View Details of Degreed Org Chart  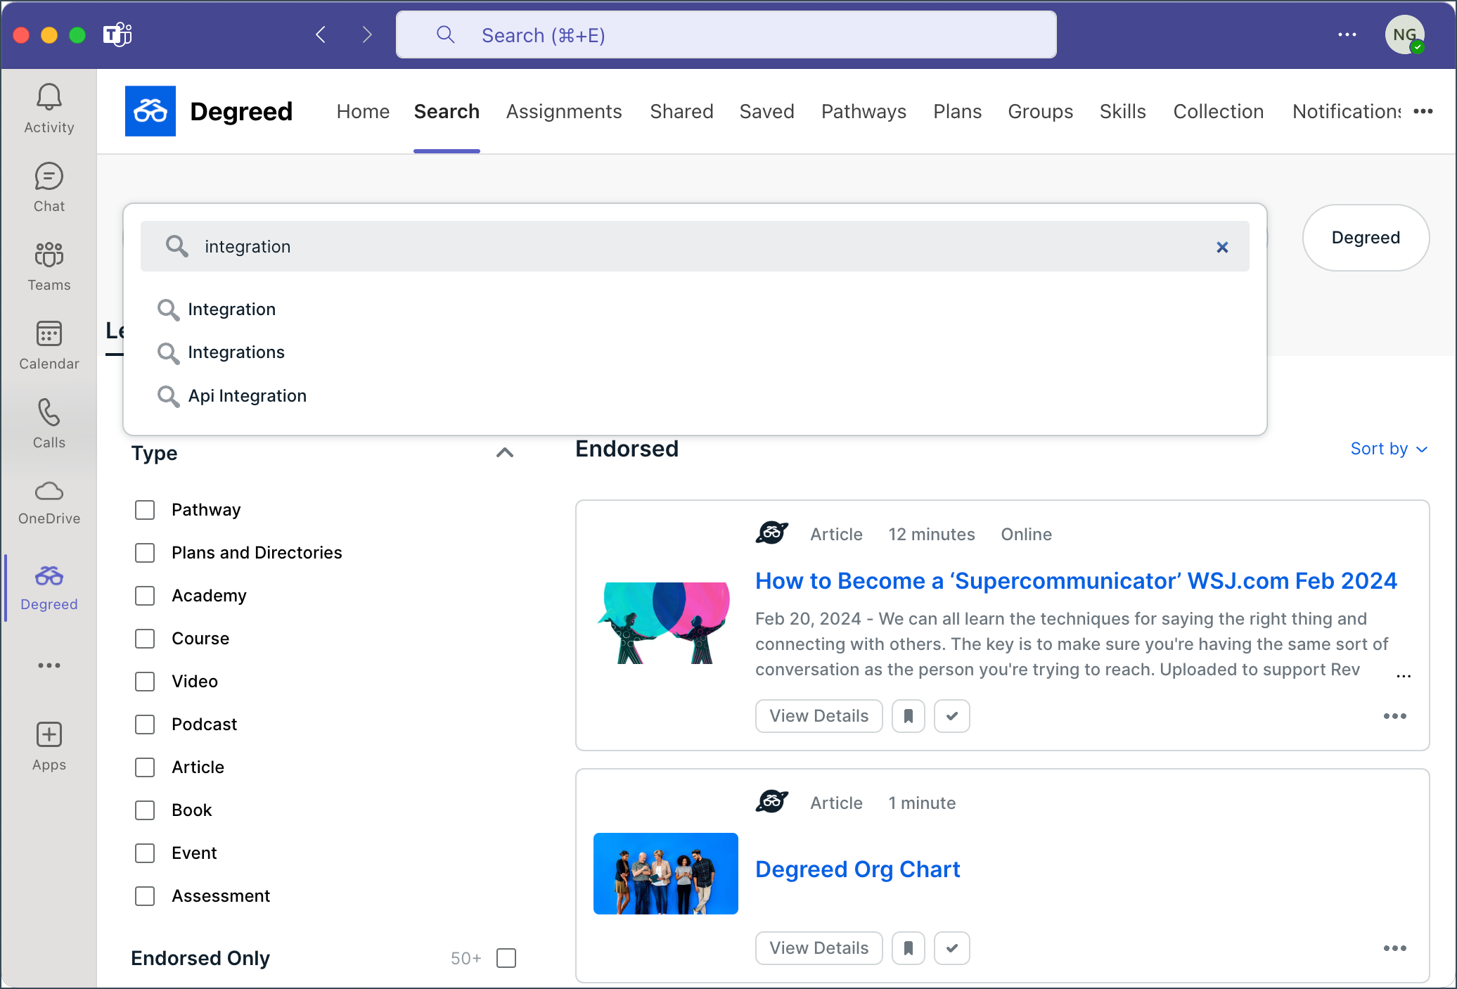pyautogui.click(x=819, y=948)
